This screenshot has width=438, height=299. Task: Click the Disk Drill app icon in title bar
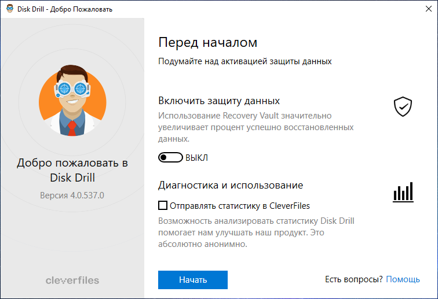click(10, 9)
